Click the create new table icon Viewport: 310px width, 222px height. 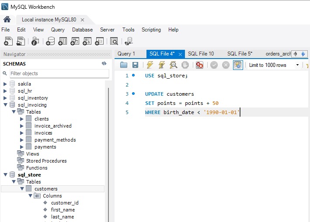click(x=63, y=41)
